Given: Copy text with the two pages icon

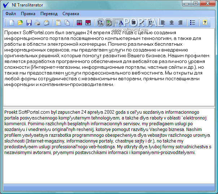Looking at the screenshot, I should tap(67, 23).
